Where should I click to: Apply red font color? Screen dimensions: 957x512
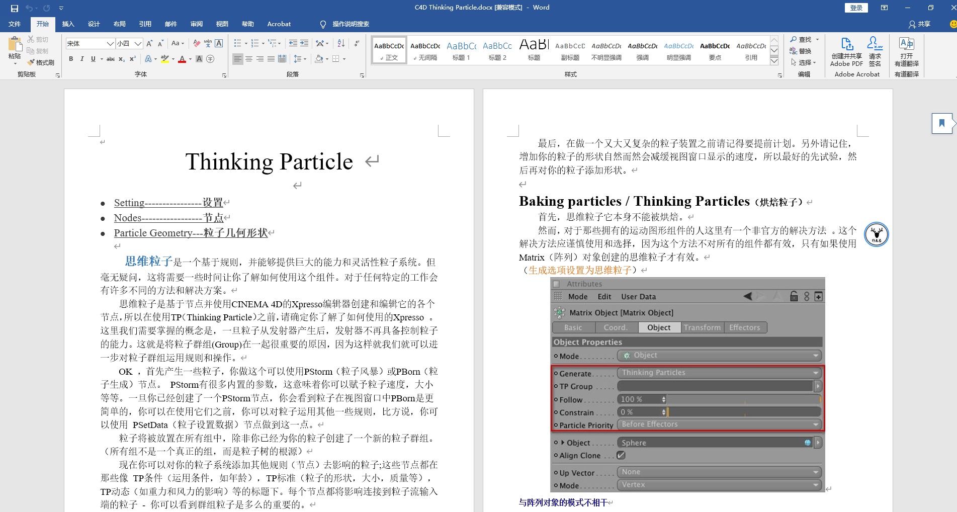tap(182, 59)
